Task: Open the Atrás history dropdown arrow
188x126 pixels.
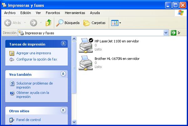Action: tap(24, 23)
